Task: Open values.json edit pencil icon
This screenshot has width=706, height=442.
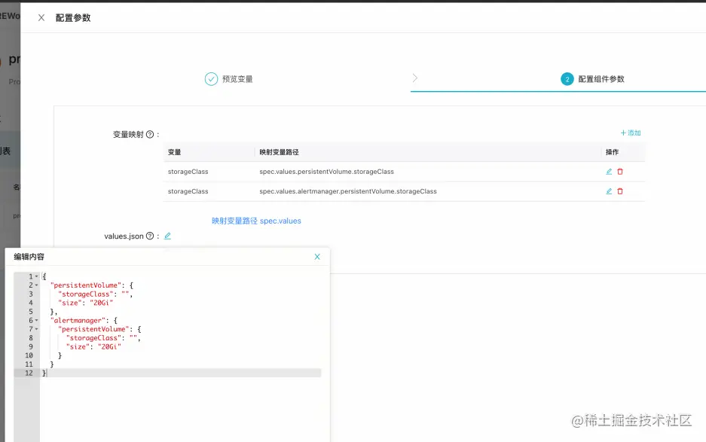Action: pos(167,236)
